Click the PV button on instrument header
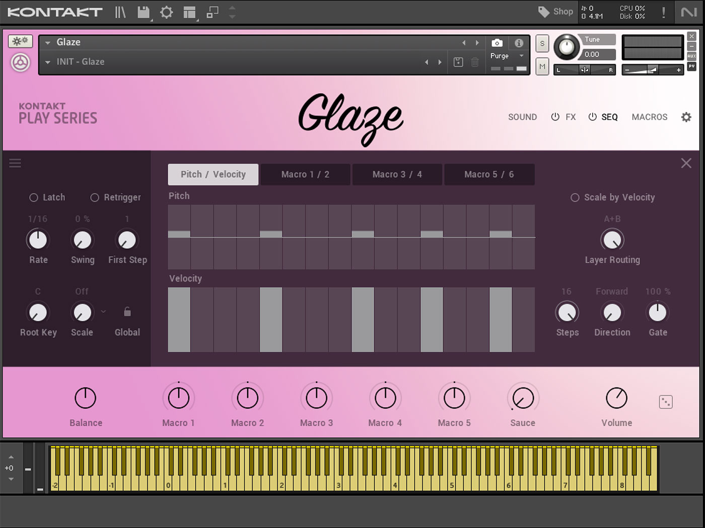 click(x=692, y=66)
